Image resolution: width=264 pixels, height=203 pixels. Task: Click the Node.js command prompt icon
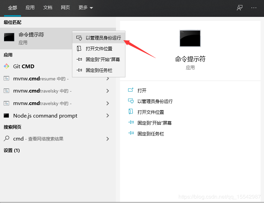pyautogui.click(x=6, y=116)
